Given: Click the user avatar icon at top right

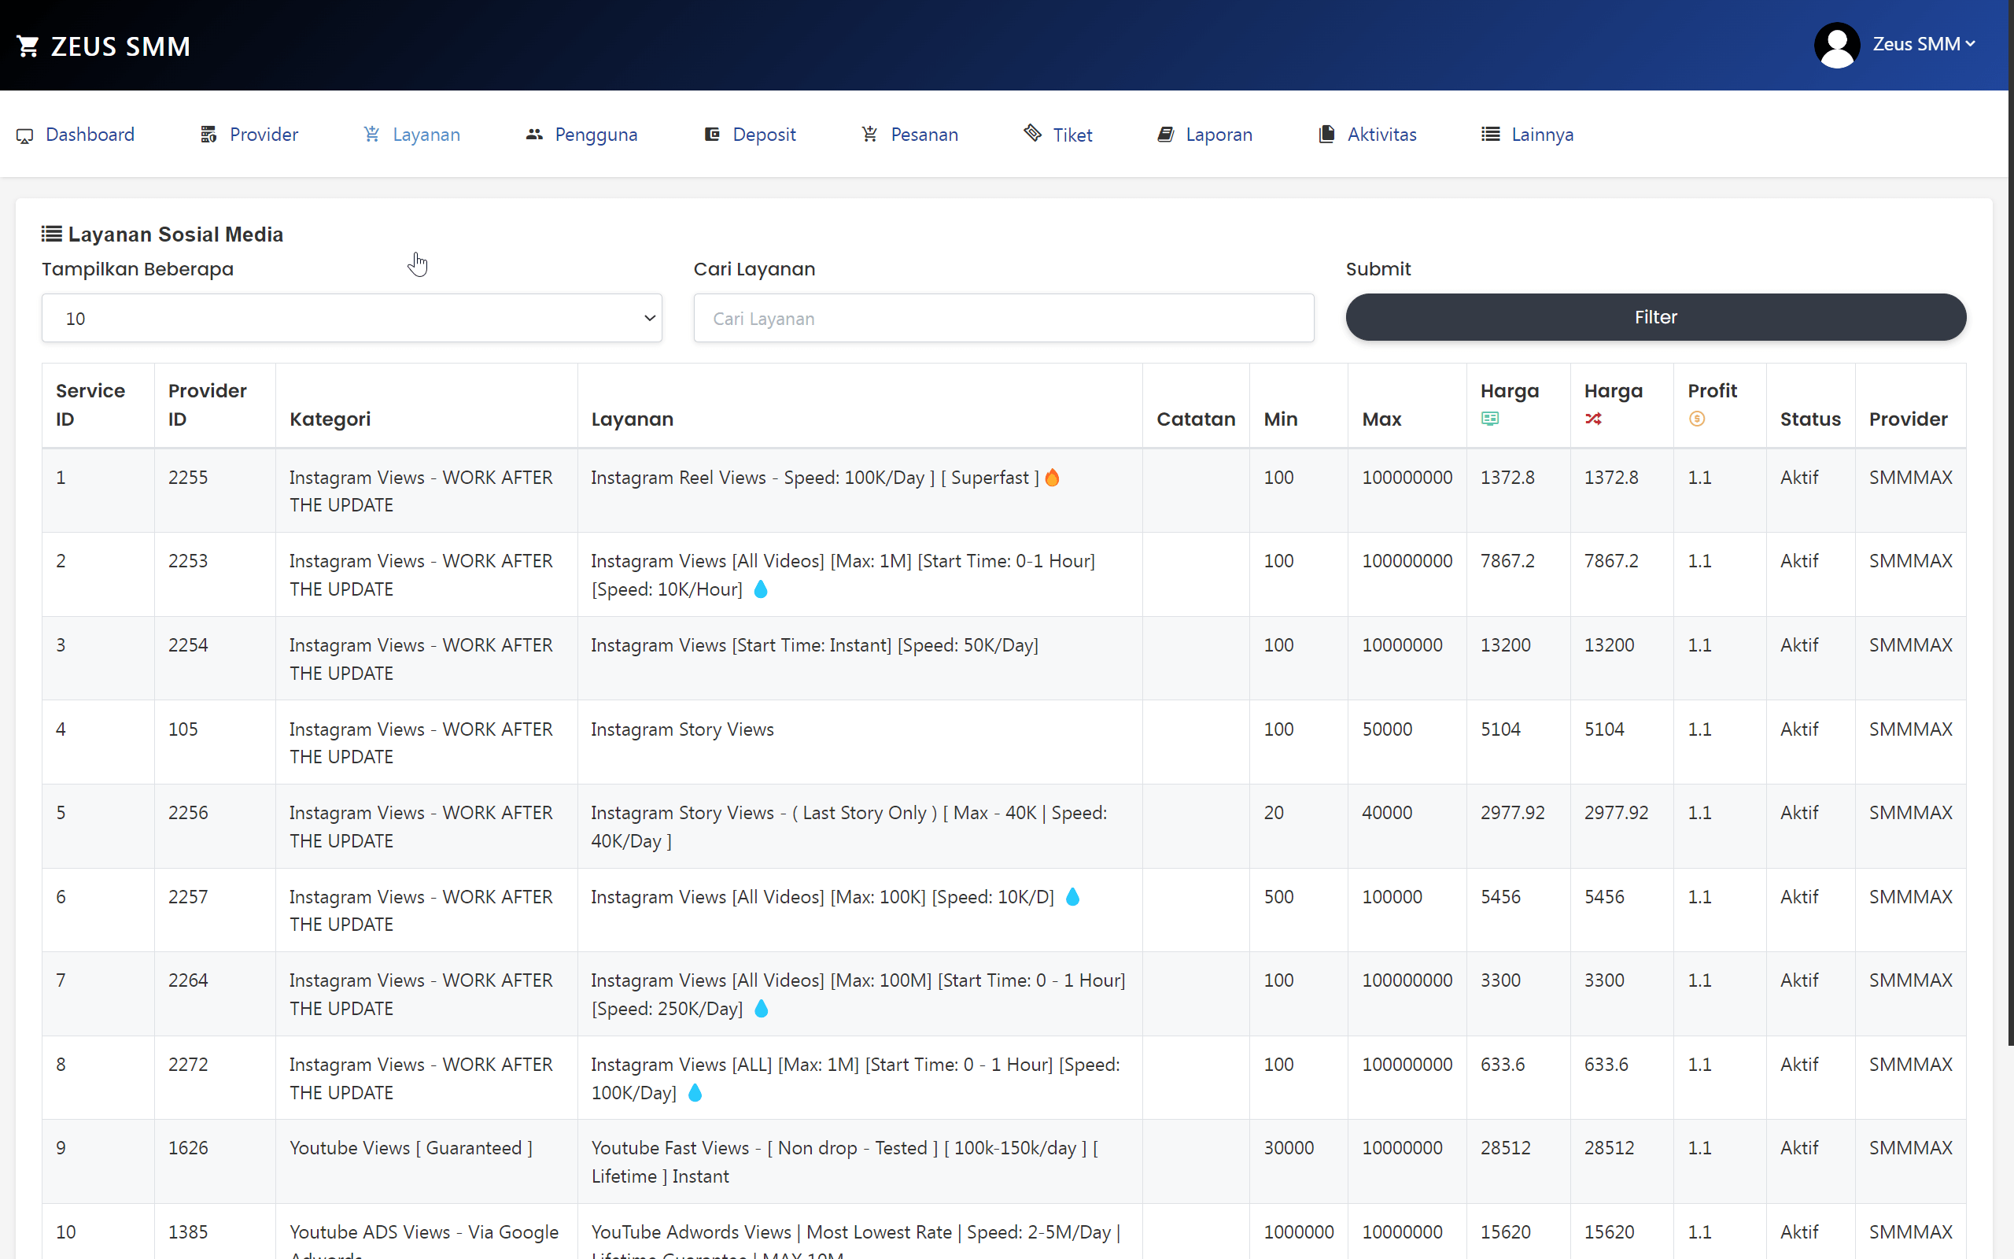Looking at the screenshot, I should pos(1837,44).
